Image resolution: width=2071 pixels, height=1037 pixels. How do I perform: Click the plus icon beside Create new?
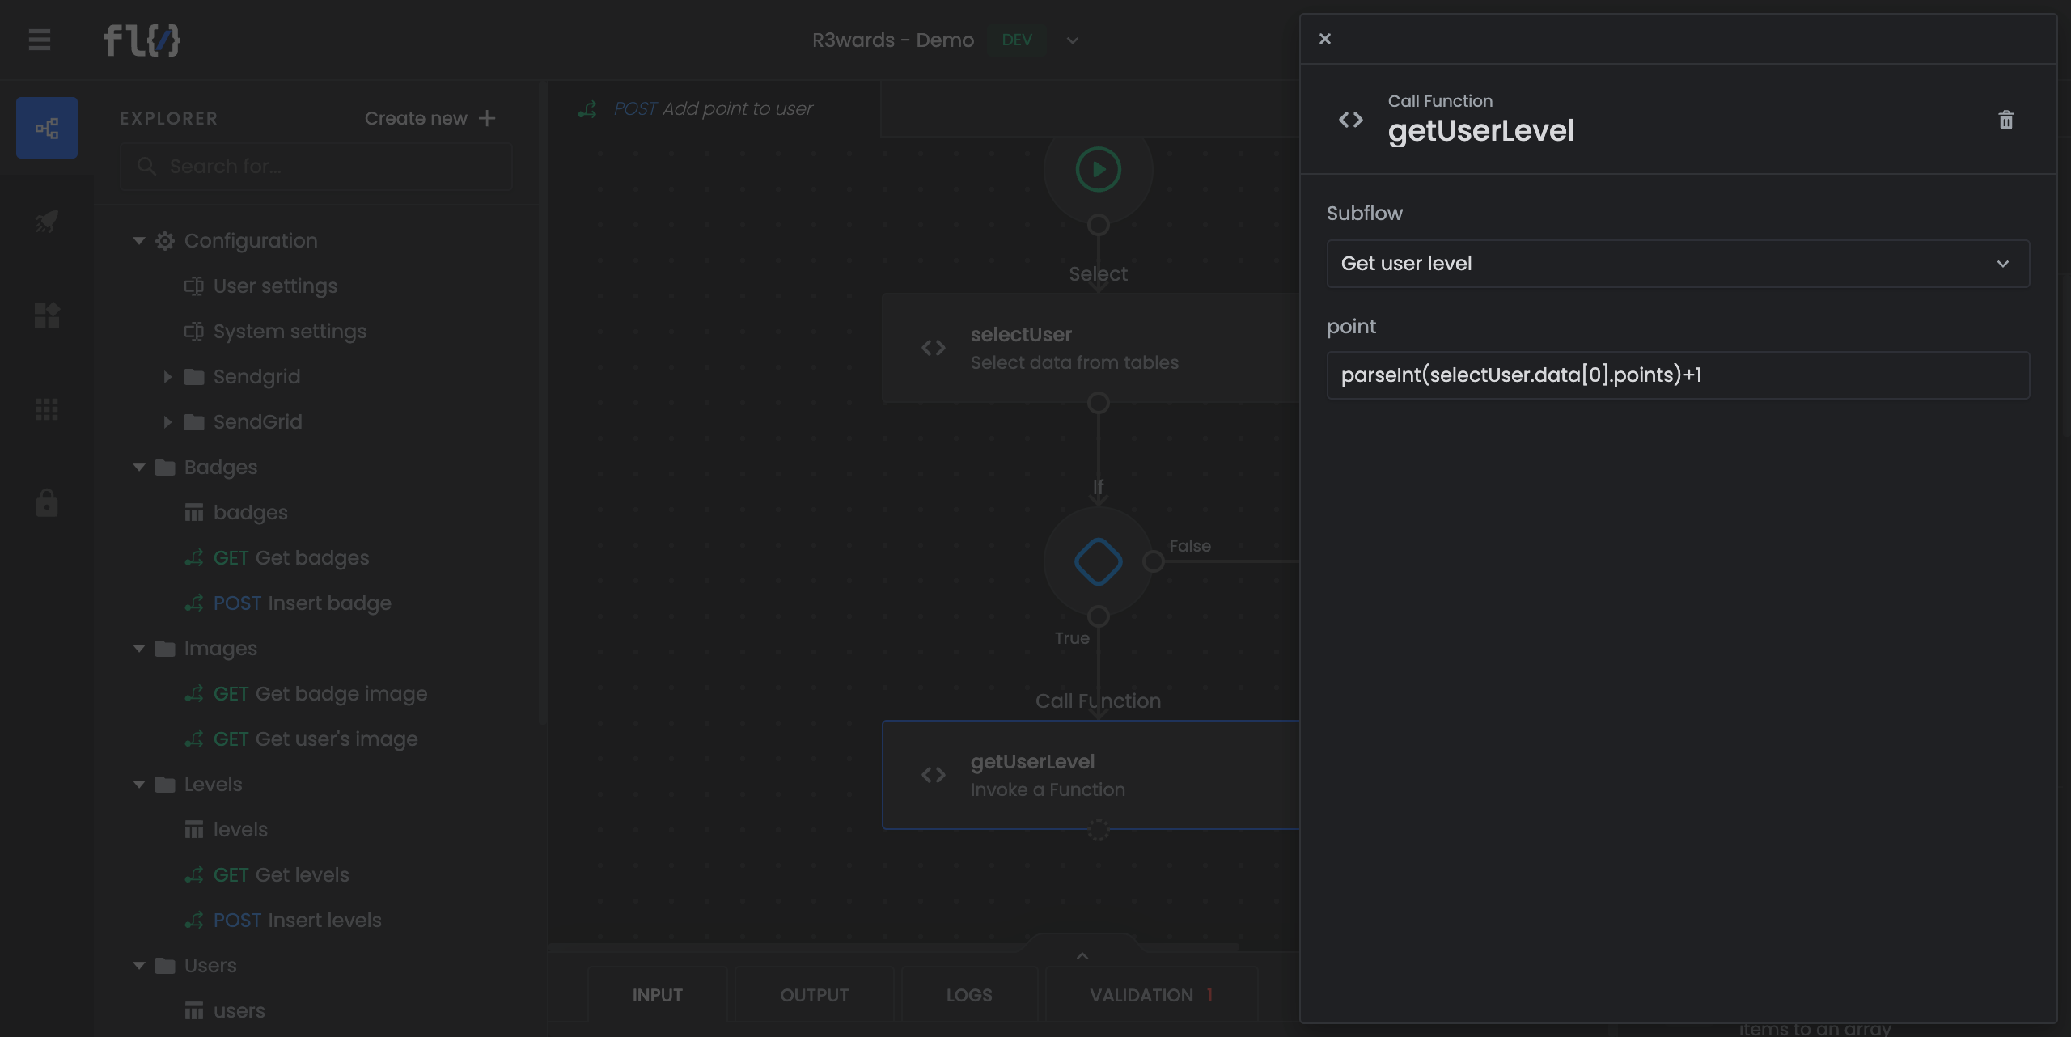click(x=487, y=118)
